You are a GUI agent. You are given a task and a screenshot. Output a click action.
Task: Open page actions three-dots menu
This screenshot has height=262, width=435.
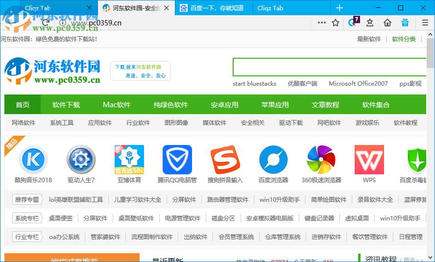321,23
